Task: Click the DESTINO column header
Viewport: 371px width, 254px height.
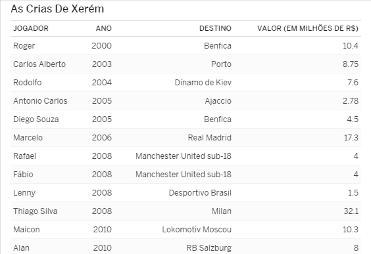Action: [x=215, y=28]
